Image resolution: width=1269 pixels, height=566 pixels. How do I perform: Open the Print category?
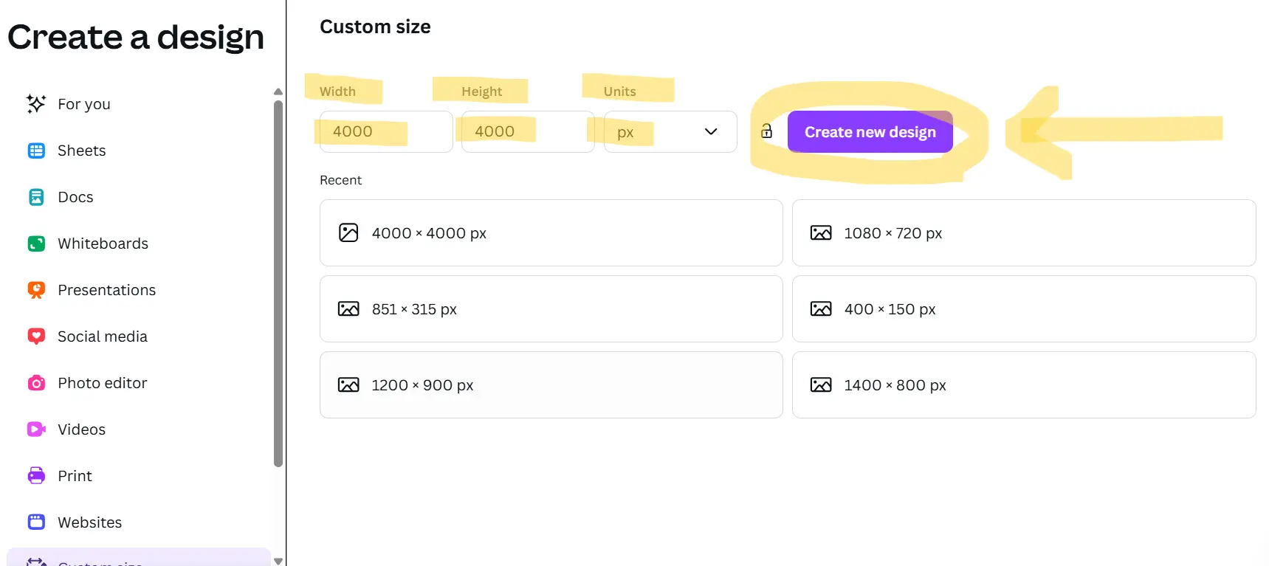click(75, 476)
